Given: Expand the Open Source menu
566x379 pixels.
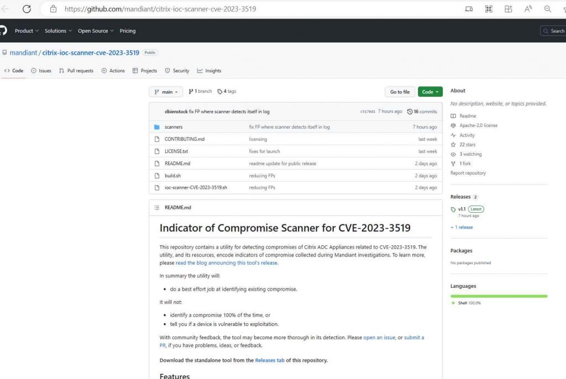Looking at the screenshot, I should pos(96,31).
